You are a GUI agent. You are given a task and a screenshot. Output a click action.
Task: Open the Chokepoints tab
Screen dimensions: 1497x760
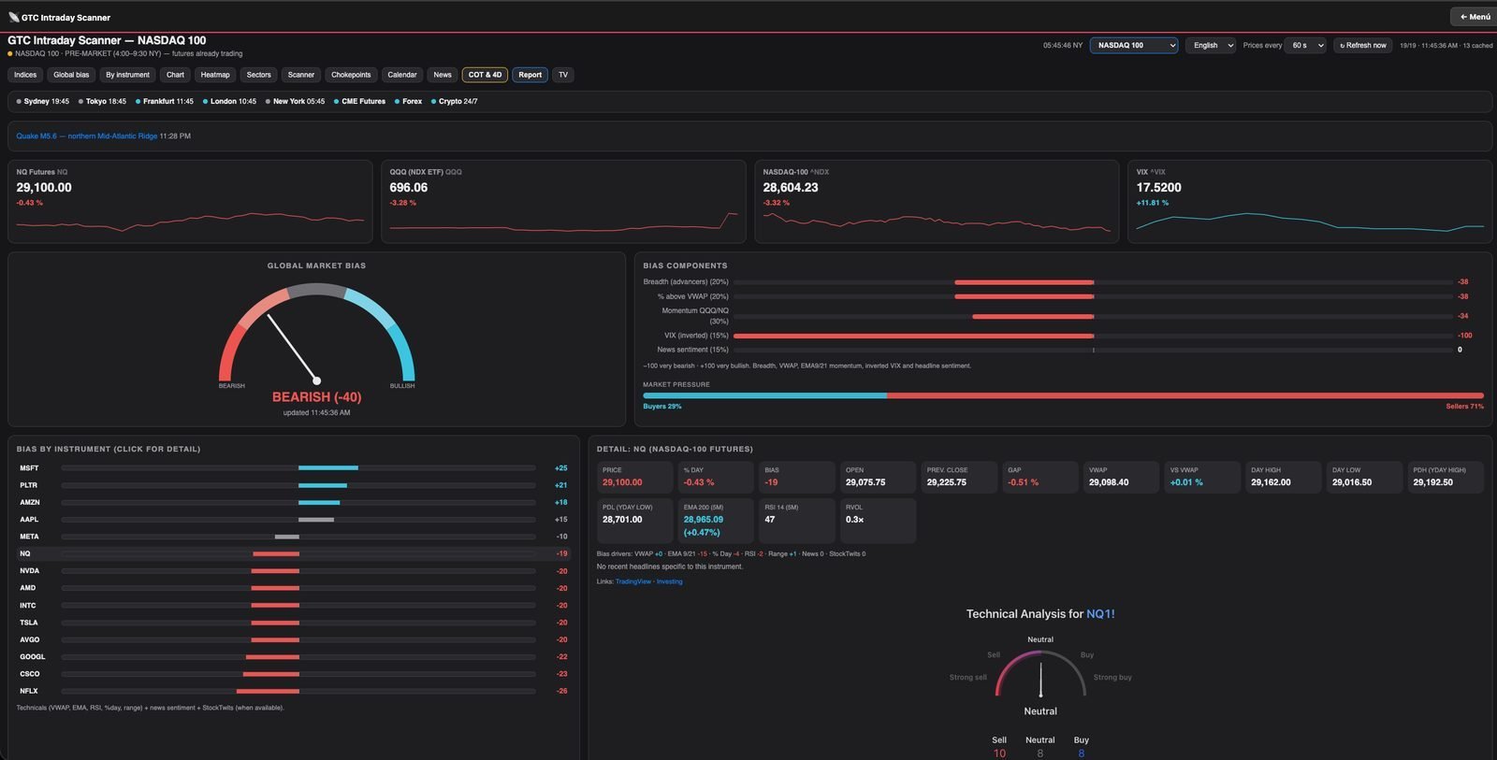(351, 75)
